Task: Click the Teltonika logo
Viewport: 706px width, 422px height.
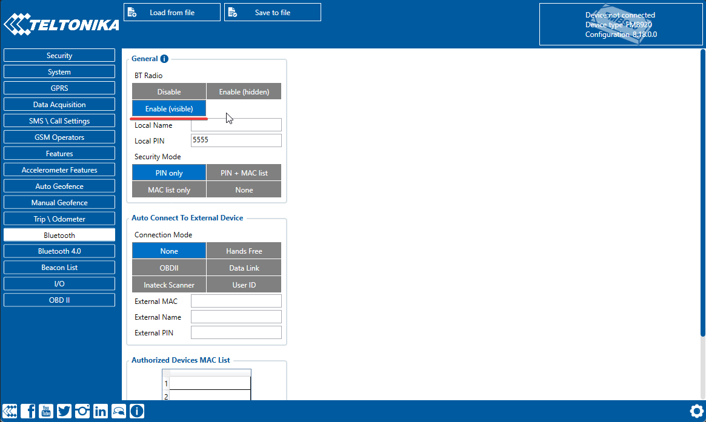Action: pos(61,24)
